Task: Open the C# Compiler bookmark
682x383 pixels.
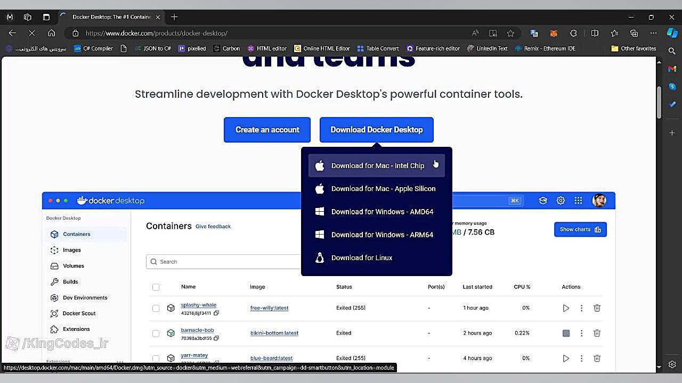Action: click(94, 48)
